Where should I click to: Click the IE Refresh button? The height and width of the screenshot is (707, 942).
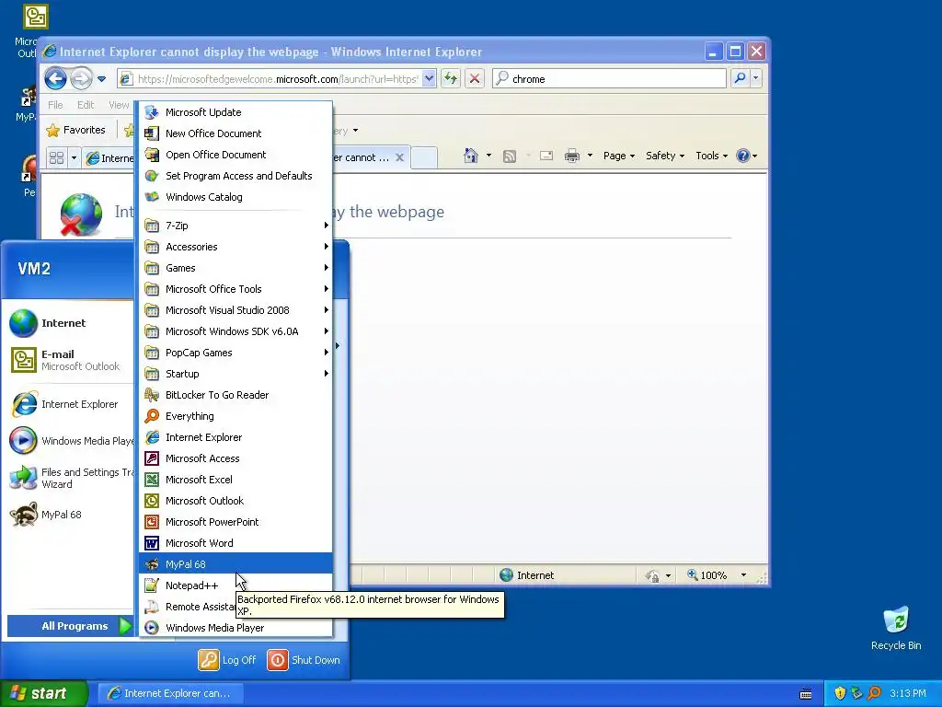tap(451, 78)
